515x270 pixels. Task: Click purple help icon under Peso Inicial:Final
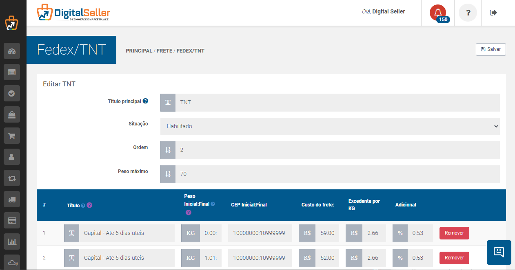(188, 212)
